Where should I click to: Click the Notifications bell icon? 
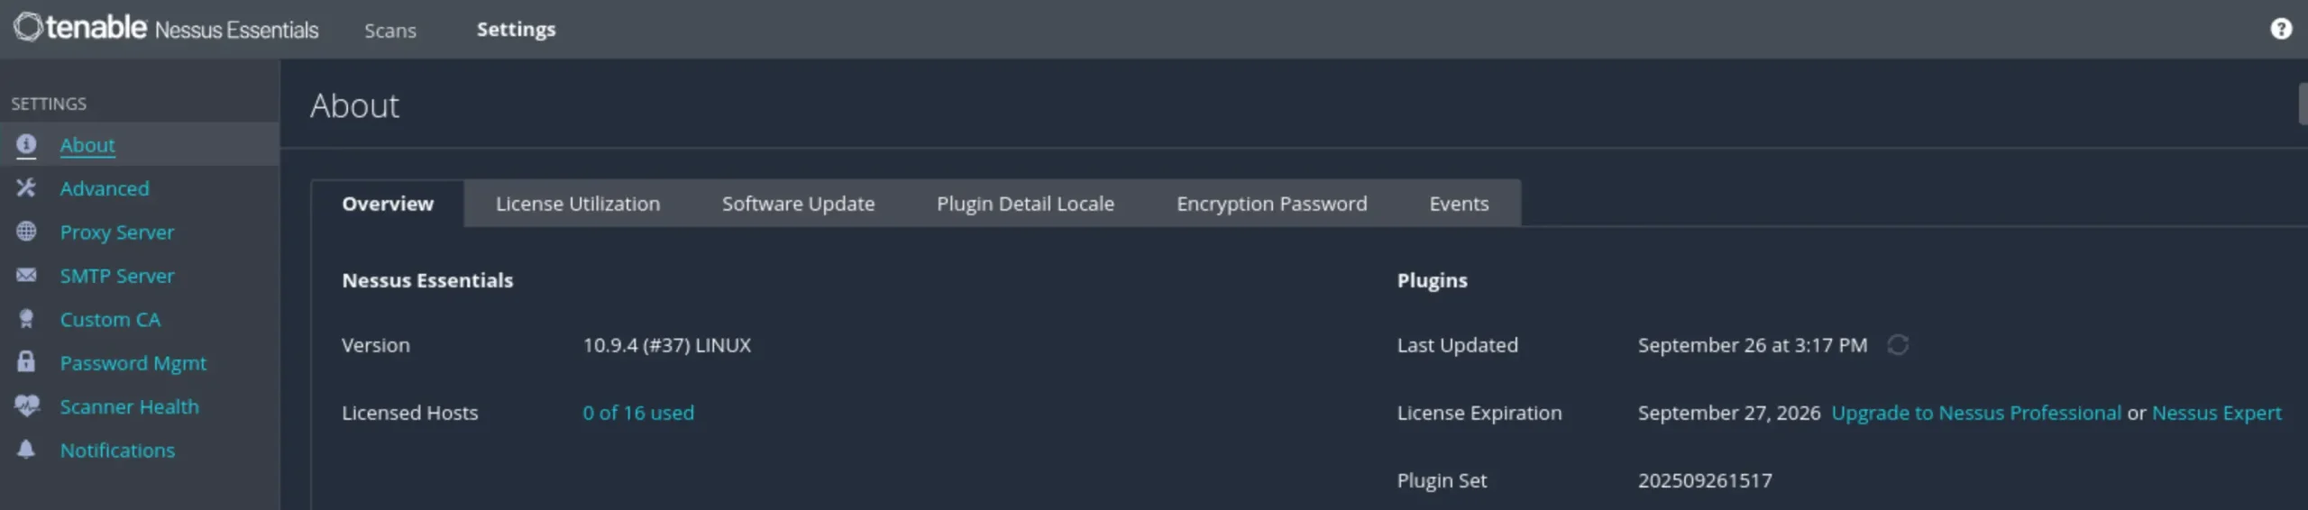(26, 450)
